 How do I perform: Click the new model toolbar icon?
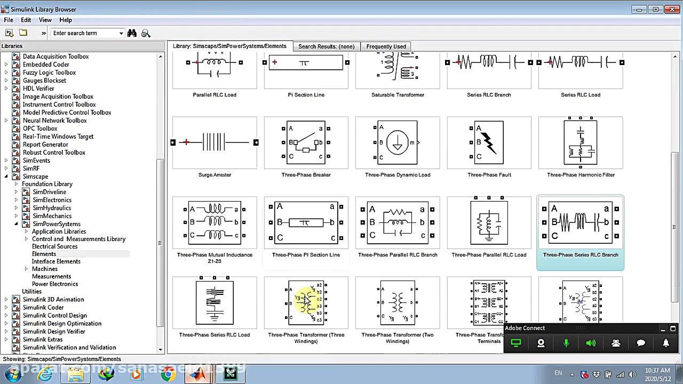pos(9,33)
